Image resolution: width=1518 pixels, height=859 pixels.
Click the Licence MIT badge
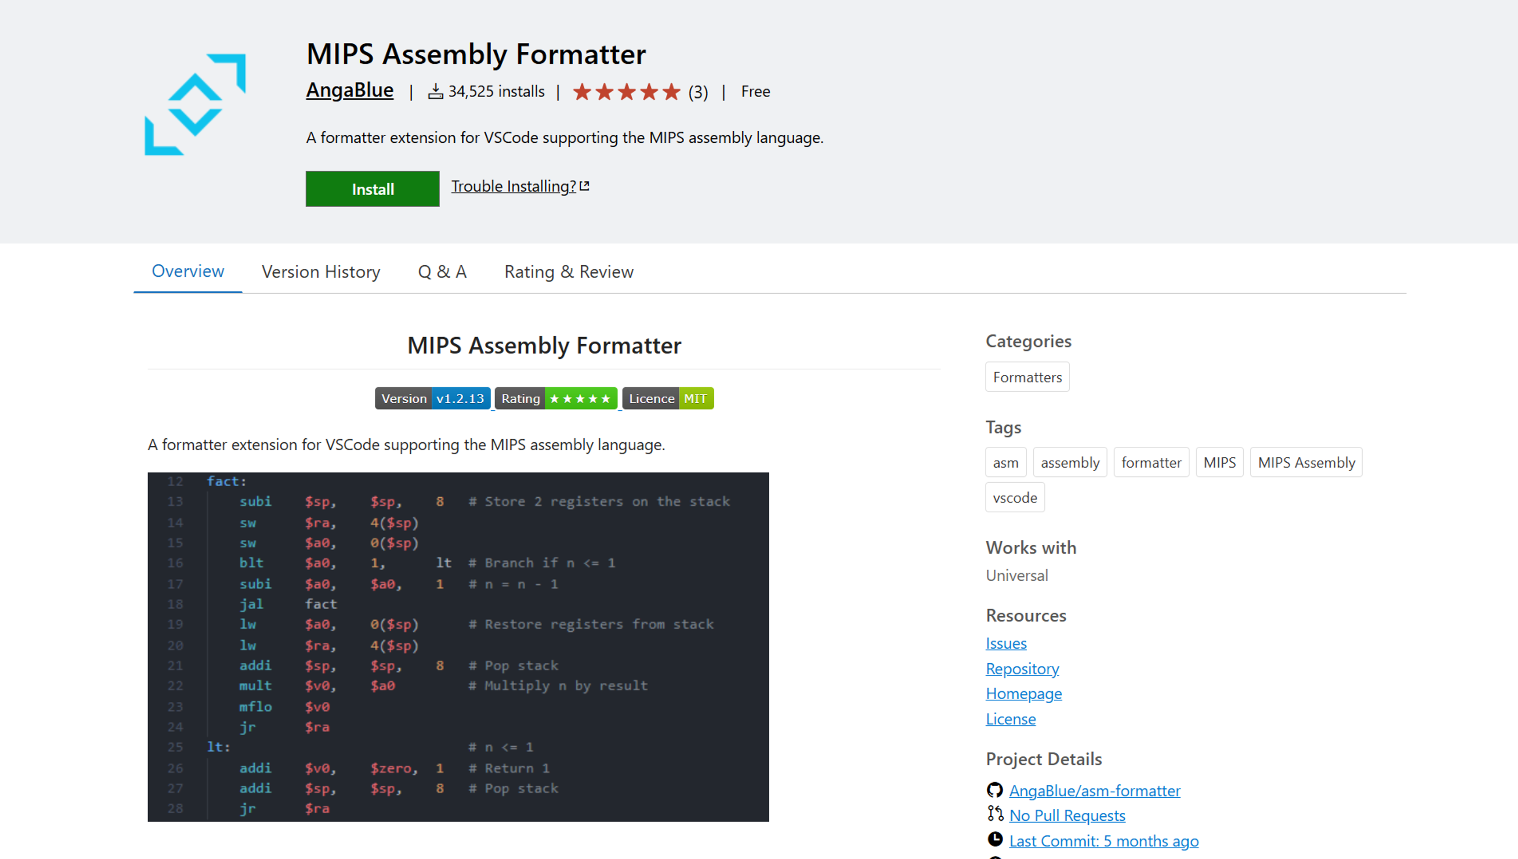[x=668, y=398]
